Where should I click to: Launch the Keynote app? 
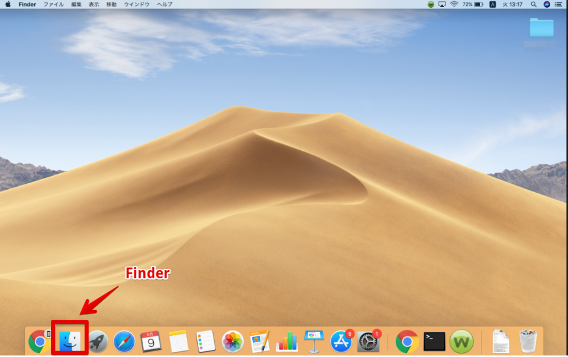pos(314,342)
